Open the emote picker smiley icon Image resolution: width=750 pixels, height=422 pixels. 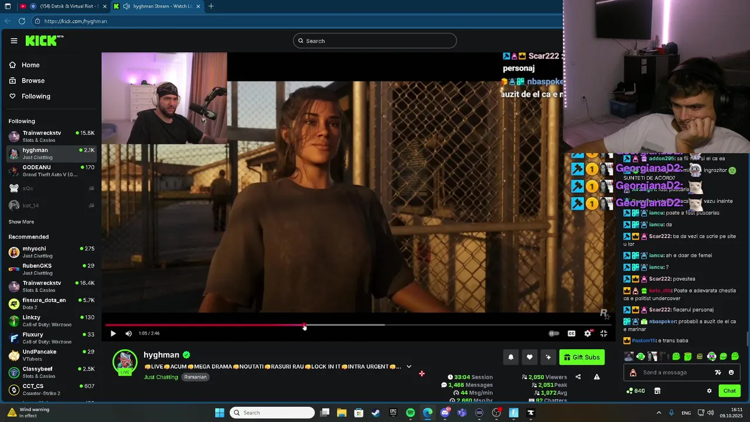click(x=731, y=373)
